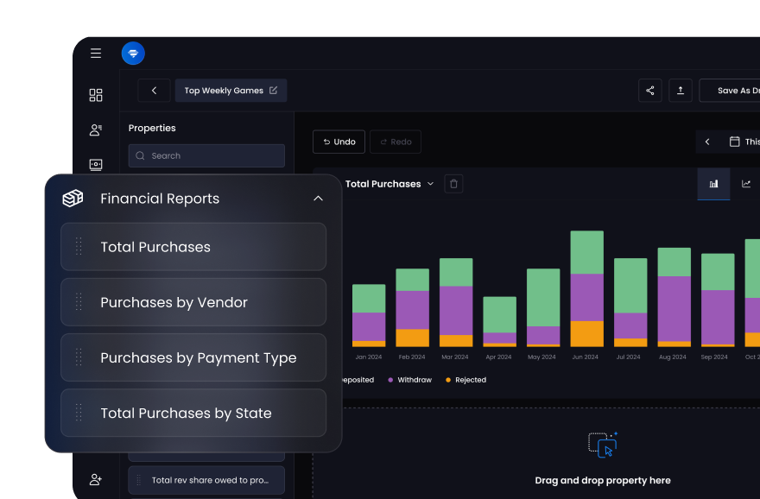Click the blue diamond app logo
Image resolution: width=760 pixels, height=499 pixels.
133,54
